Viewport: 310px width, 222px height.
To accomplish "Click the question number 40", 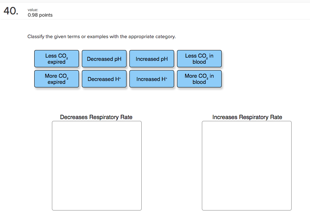I will coord(11,12).
